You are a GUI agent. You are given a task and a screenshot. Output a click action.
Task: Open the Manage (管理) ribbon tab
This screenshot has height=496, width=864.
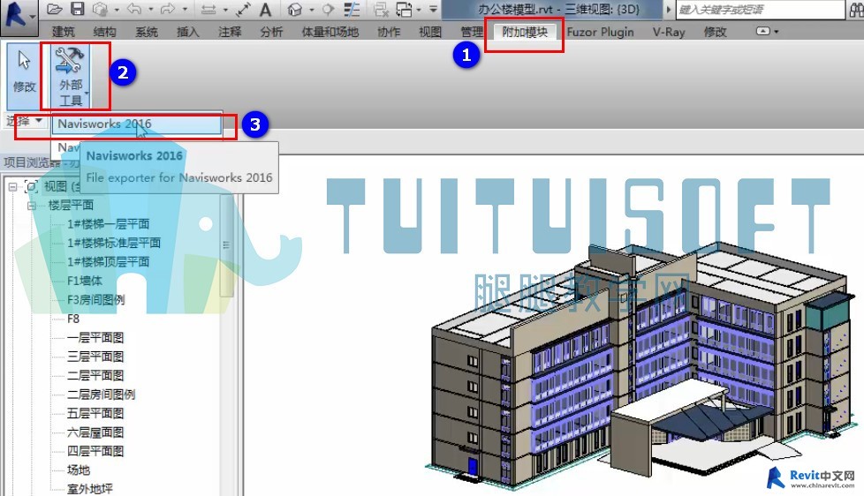[472, 32]
